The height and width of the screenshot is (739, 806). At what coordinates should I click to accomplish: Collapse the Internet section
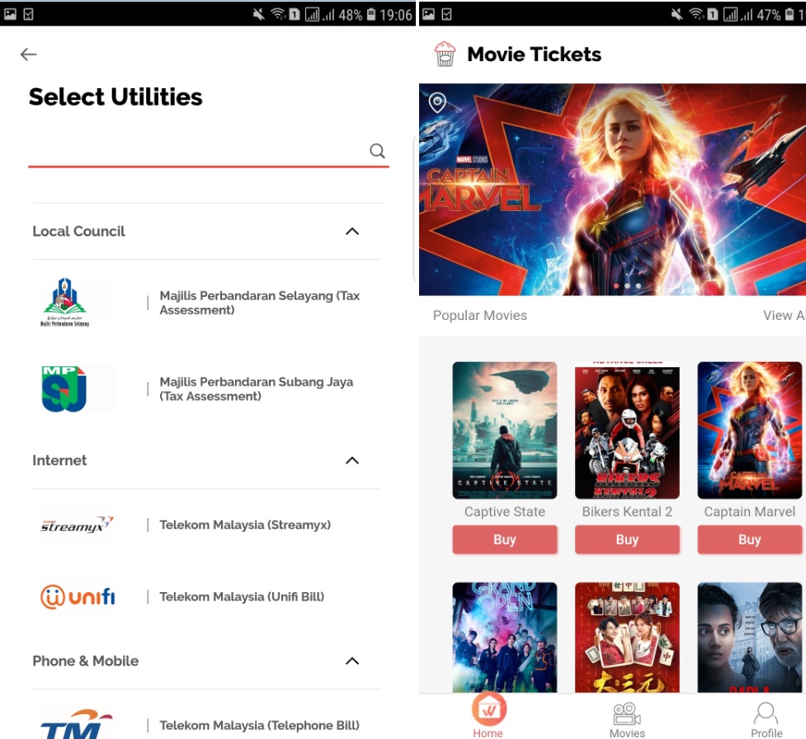(352, 460)
